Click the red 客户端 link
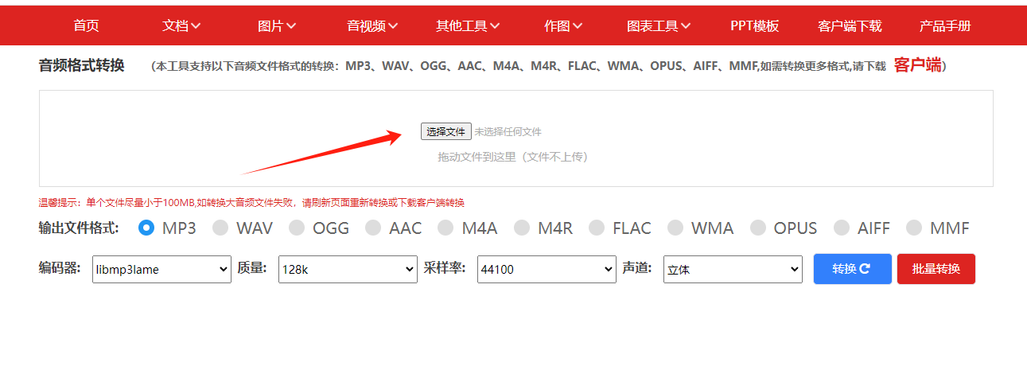1027x374 pixels. (917, 65)
